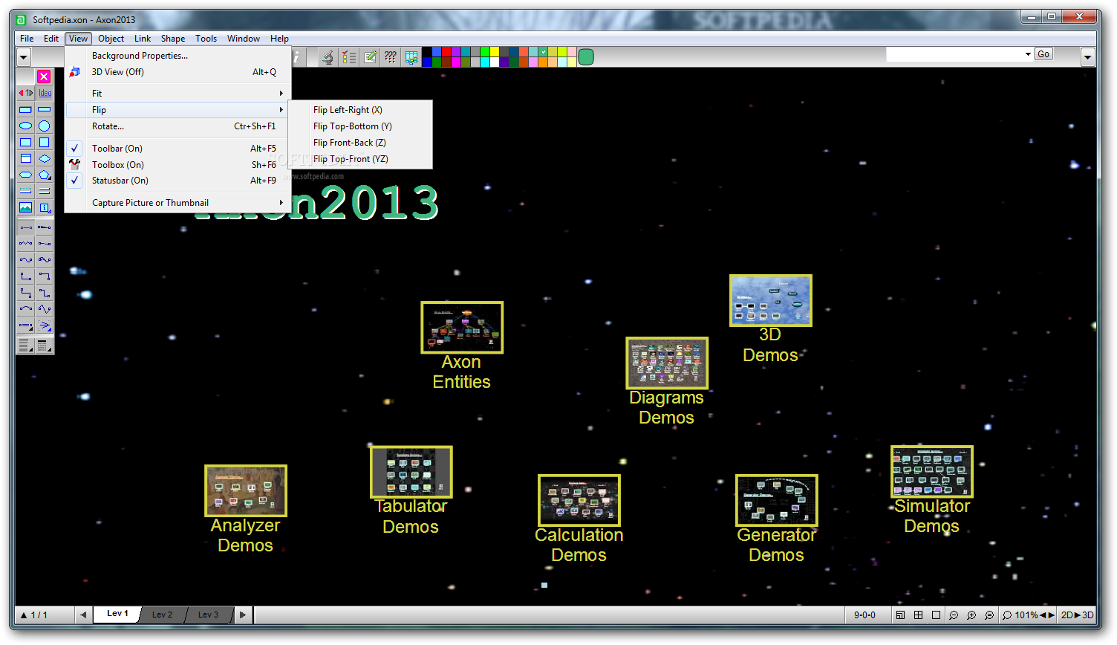Screen dimensions: 1117x645
Task: Select the zigzag link tool
Action: coord(25,243)
